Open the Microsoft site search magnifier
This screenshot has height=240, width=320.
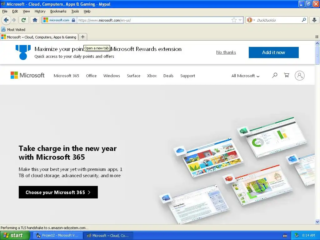click(275, 75)
